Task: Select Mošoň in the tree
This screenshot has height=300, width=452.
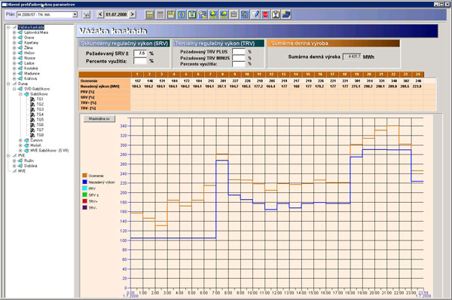Action: pyautogui.click(x=35, y=145)
